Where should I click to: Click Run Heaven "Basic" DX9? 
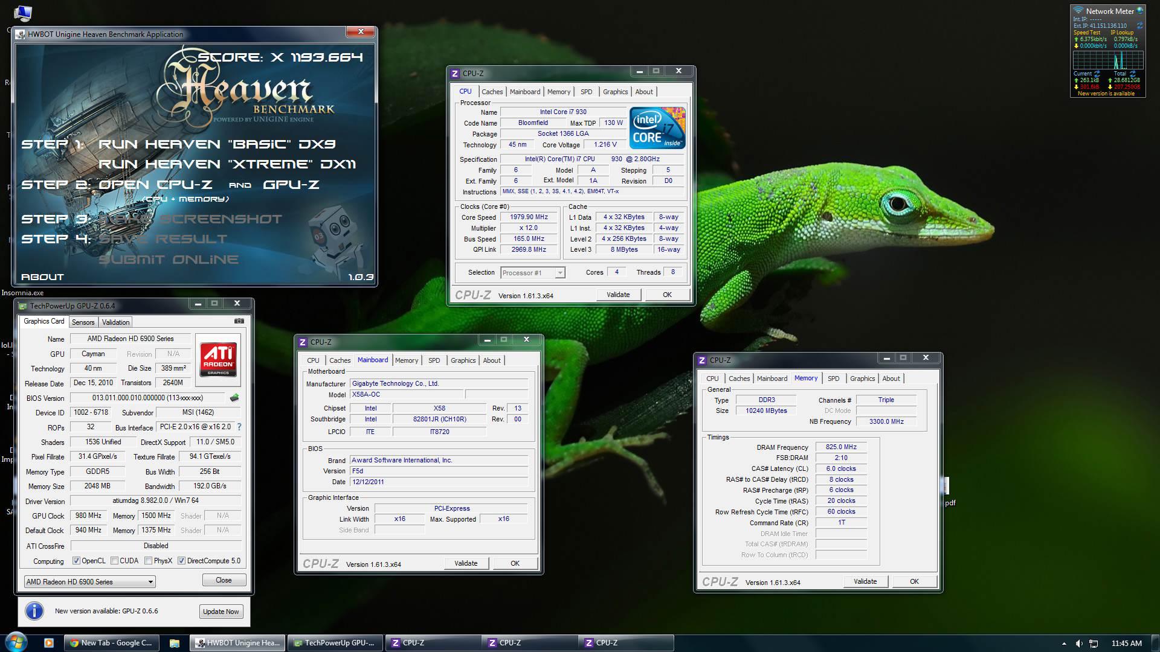(x=217, y=144)
